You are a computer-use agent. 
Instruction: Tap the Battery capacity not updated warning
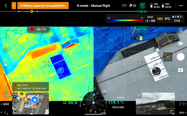[x=43, y=6]
